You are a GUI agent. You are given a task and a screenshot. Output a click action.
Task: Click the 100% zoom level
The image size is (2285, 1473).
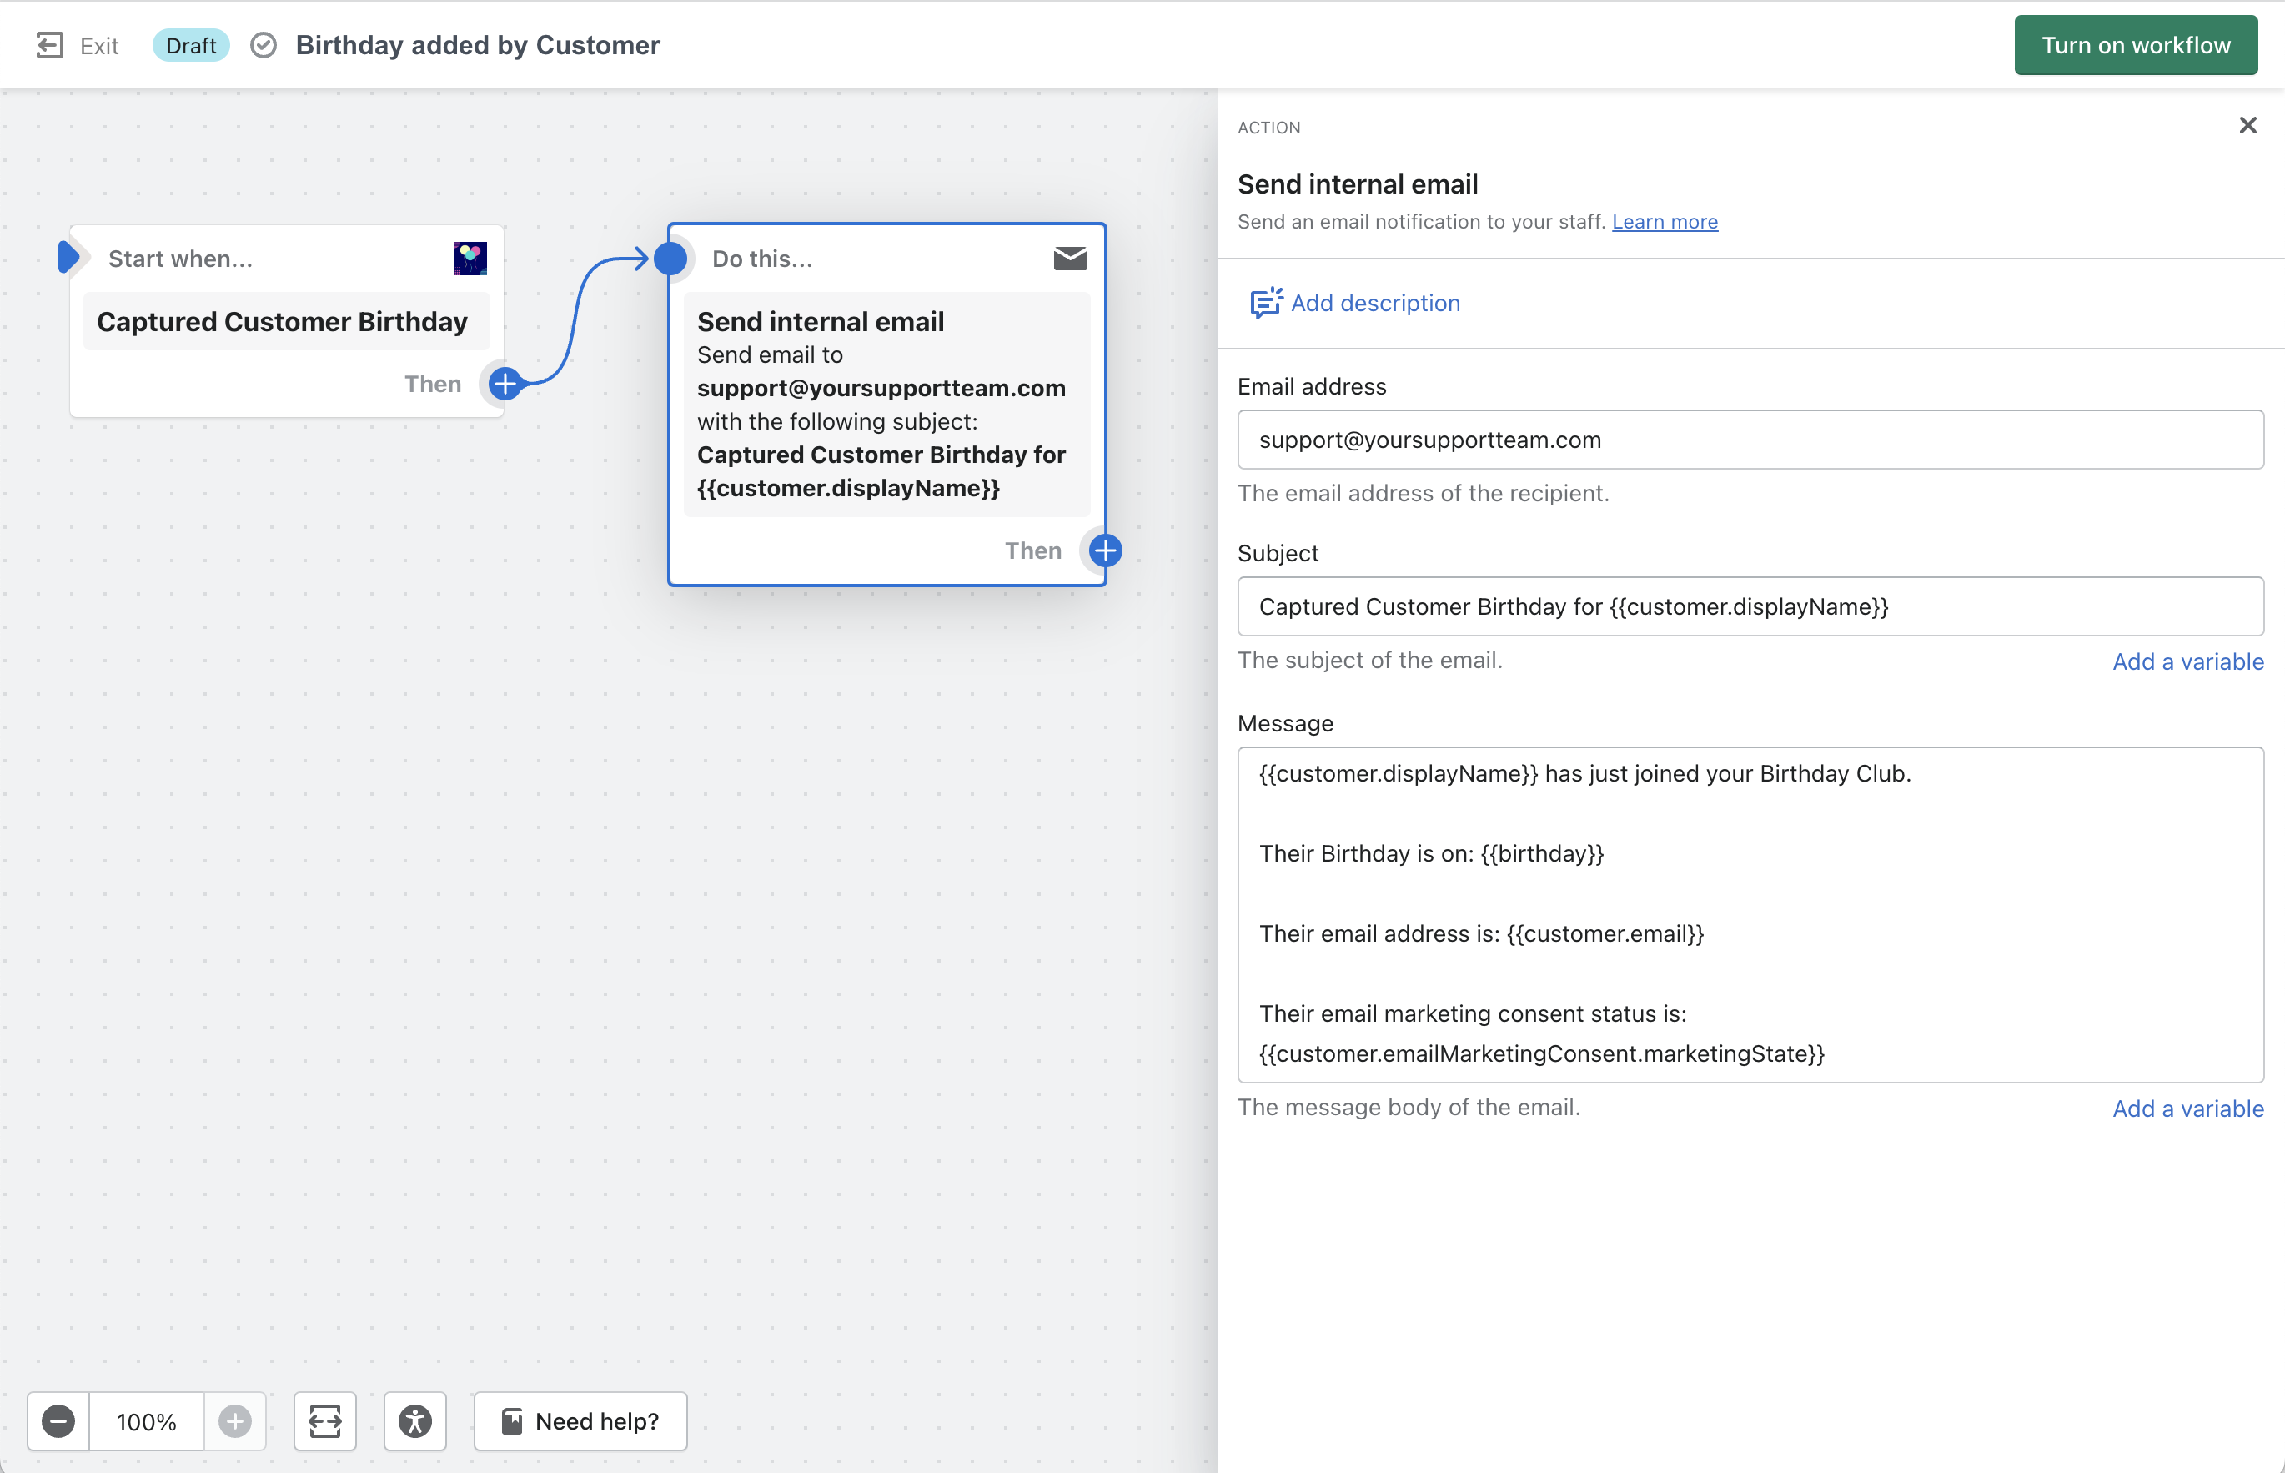146,1421
